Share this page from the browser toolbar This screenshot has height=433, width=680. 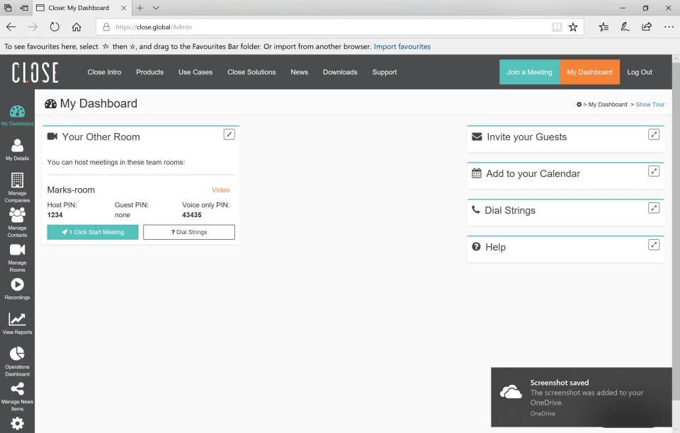pos(647,27)
